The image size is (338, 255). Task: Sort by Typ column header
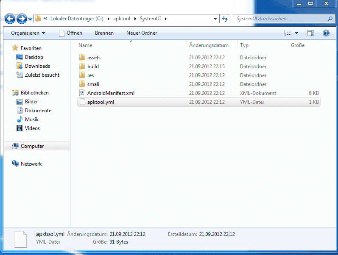tap(244, 45)
